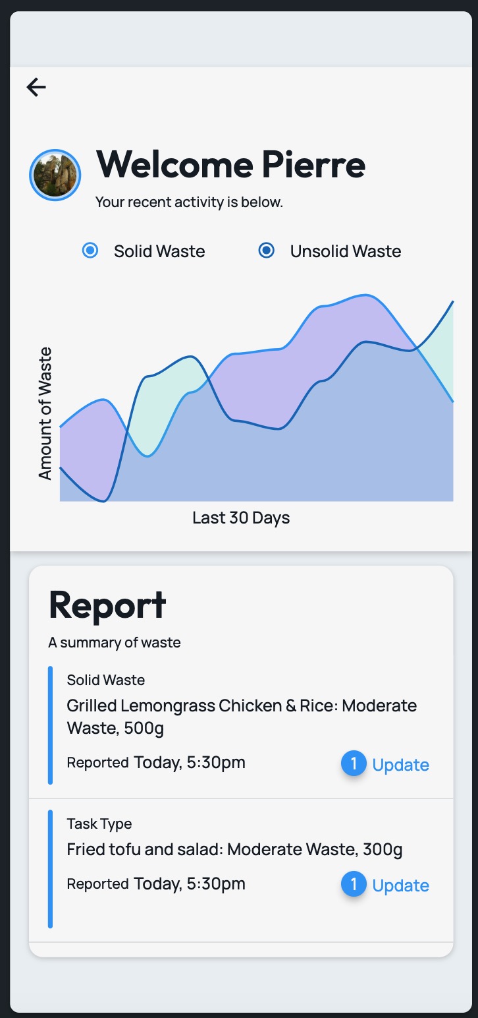Select the Unsolid Waste radio button
Image resolution: width=478 pixels, height=1018 pixels.
tap(267, 251)
